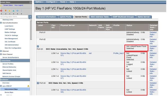Open Detailed Stats for Port d3 LOM:1-b
Image resolution: width=167 pixels, height=96 pixels.
153,64
